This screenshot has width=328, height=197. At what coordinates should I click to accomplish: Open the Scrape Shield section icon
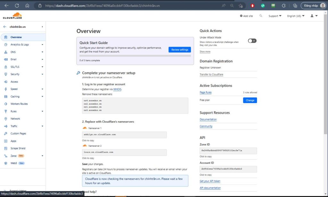point(6,148)
